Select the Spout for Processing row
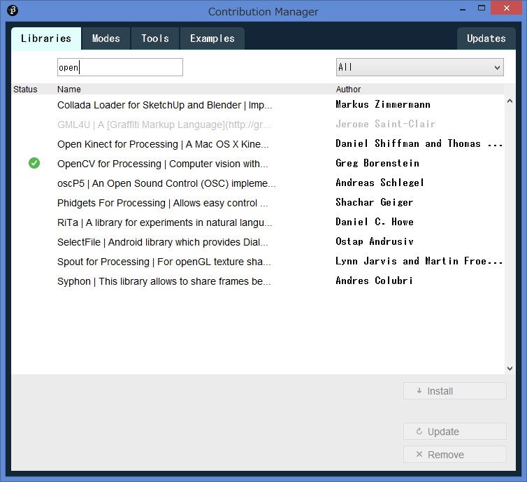The height and width of the screenshot is (482, 527). (258, 262)
